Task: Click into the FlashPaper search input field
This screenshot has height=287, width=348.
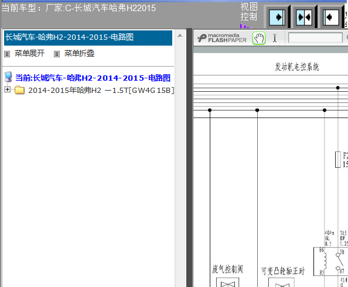Action: point(315,37)
